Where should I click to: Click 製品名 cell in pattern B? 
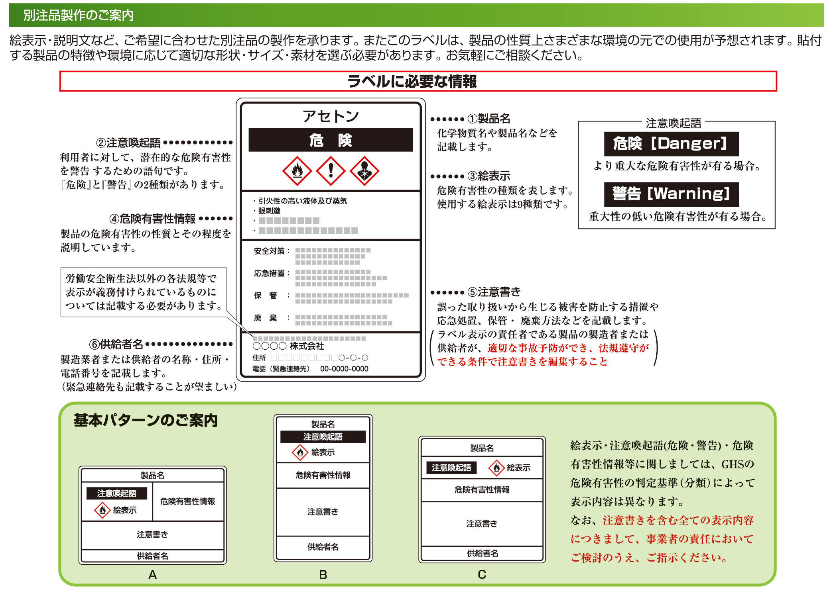323,424
